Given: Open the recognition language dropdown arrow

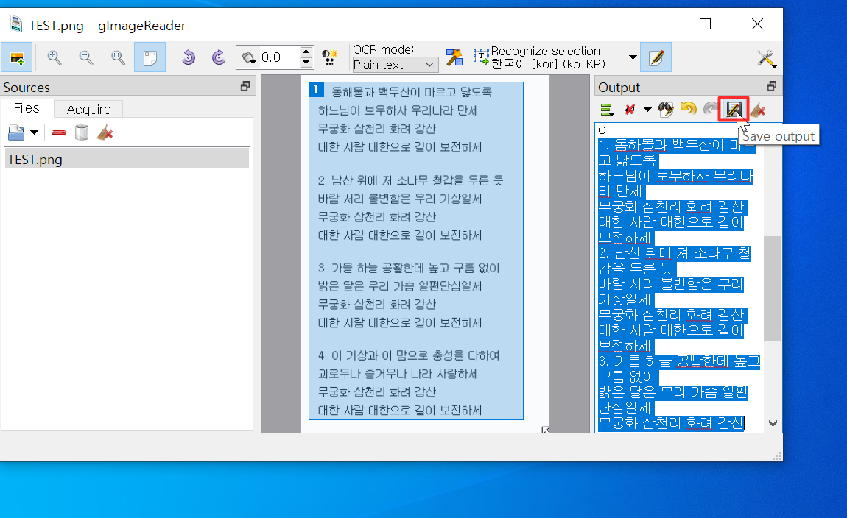Looking at the screenshot, I should (x=633, y=57).
